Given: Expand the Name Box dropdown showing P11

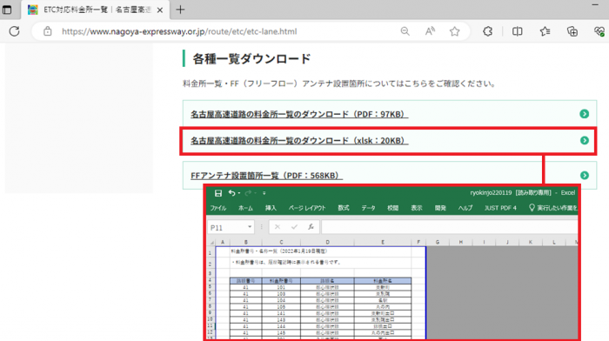Looking at the screenshot, I should point(250,227).
